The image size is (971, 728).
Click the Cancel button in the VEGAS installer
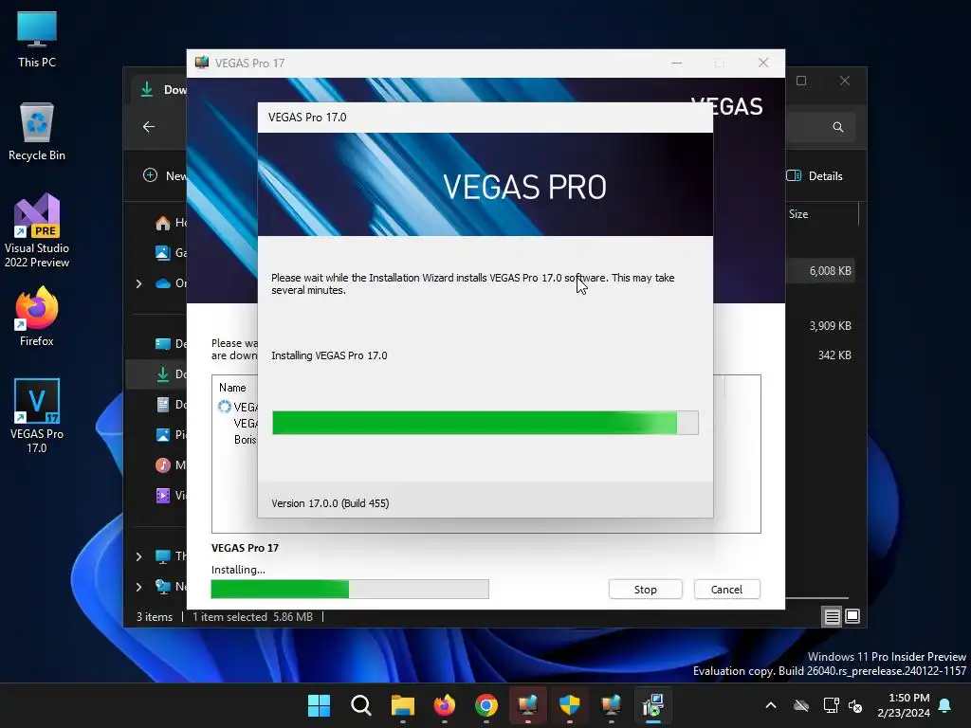(726, 590)
